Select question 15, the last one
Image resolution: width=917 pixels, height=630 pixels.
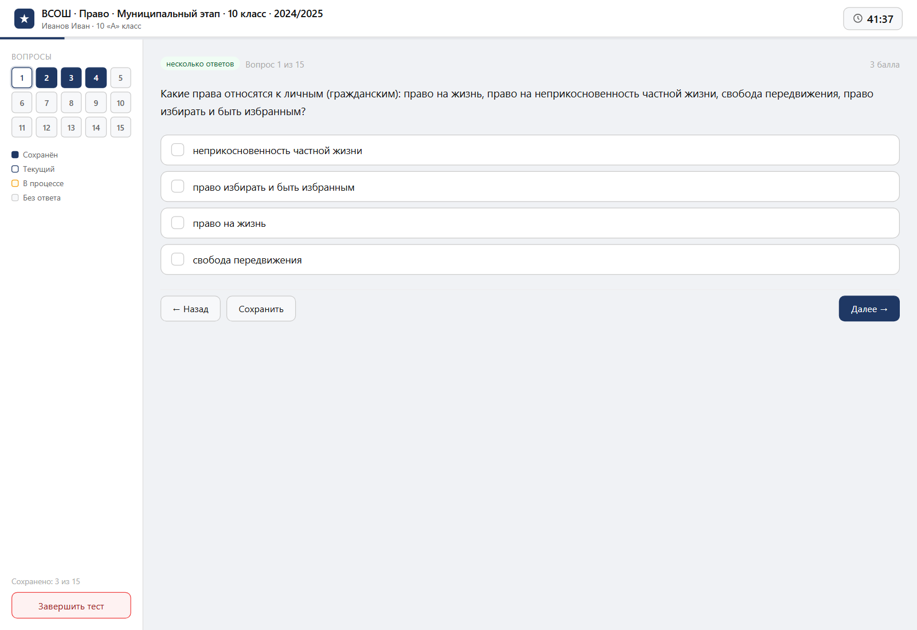tap(120, 128)
